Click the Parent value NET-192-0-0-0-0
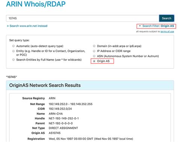Screen dimensions: 178x142 point(61,123)
